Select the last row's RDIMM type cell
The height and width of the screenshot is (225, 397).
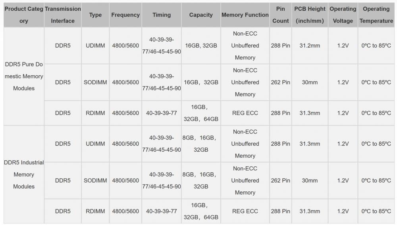pyautogui.click(x=95, y=211)
